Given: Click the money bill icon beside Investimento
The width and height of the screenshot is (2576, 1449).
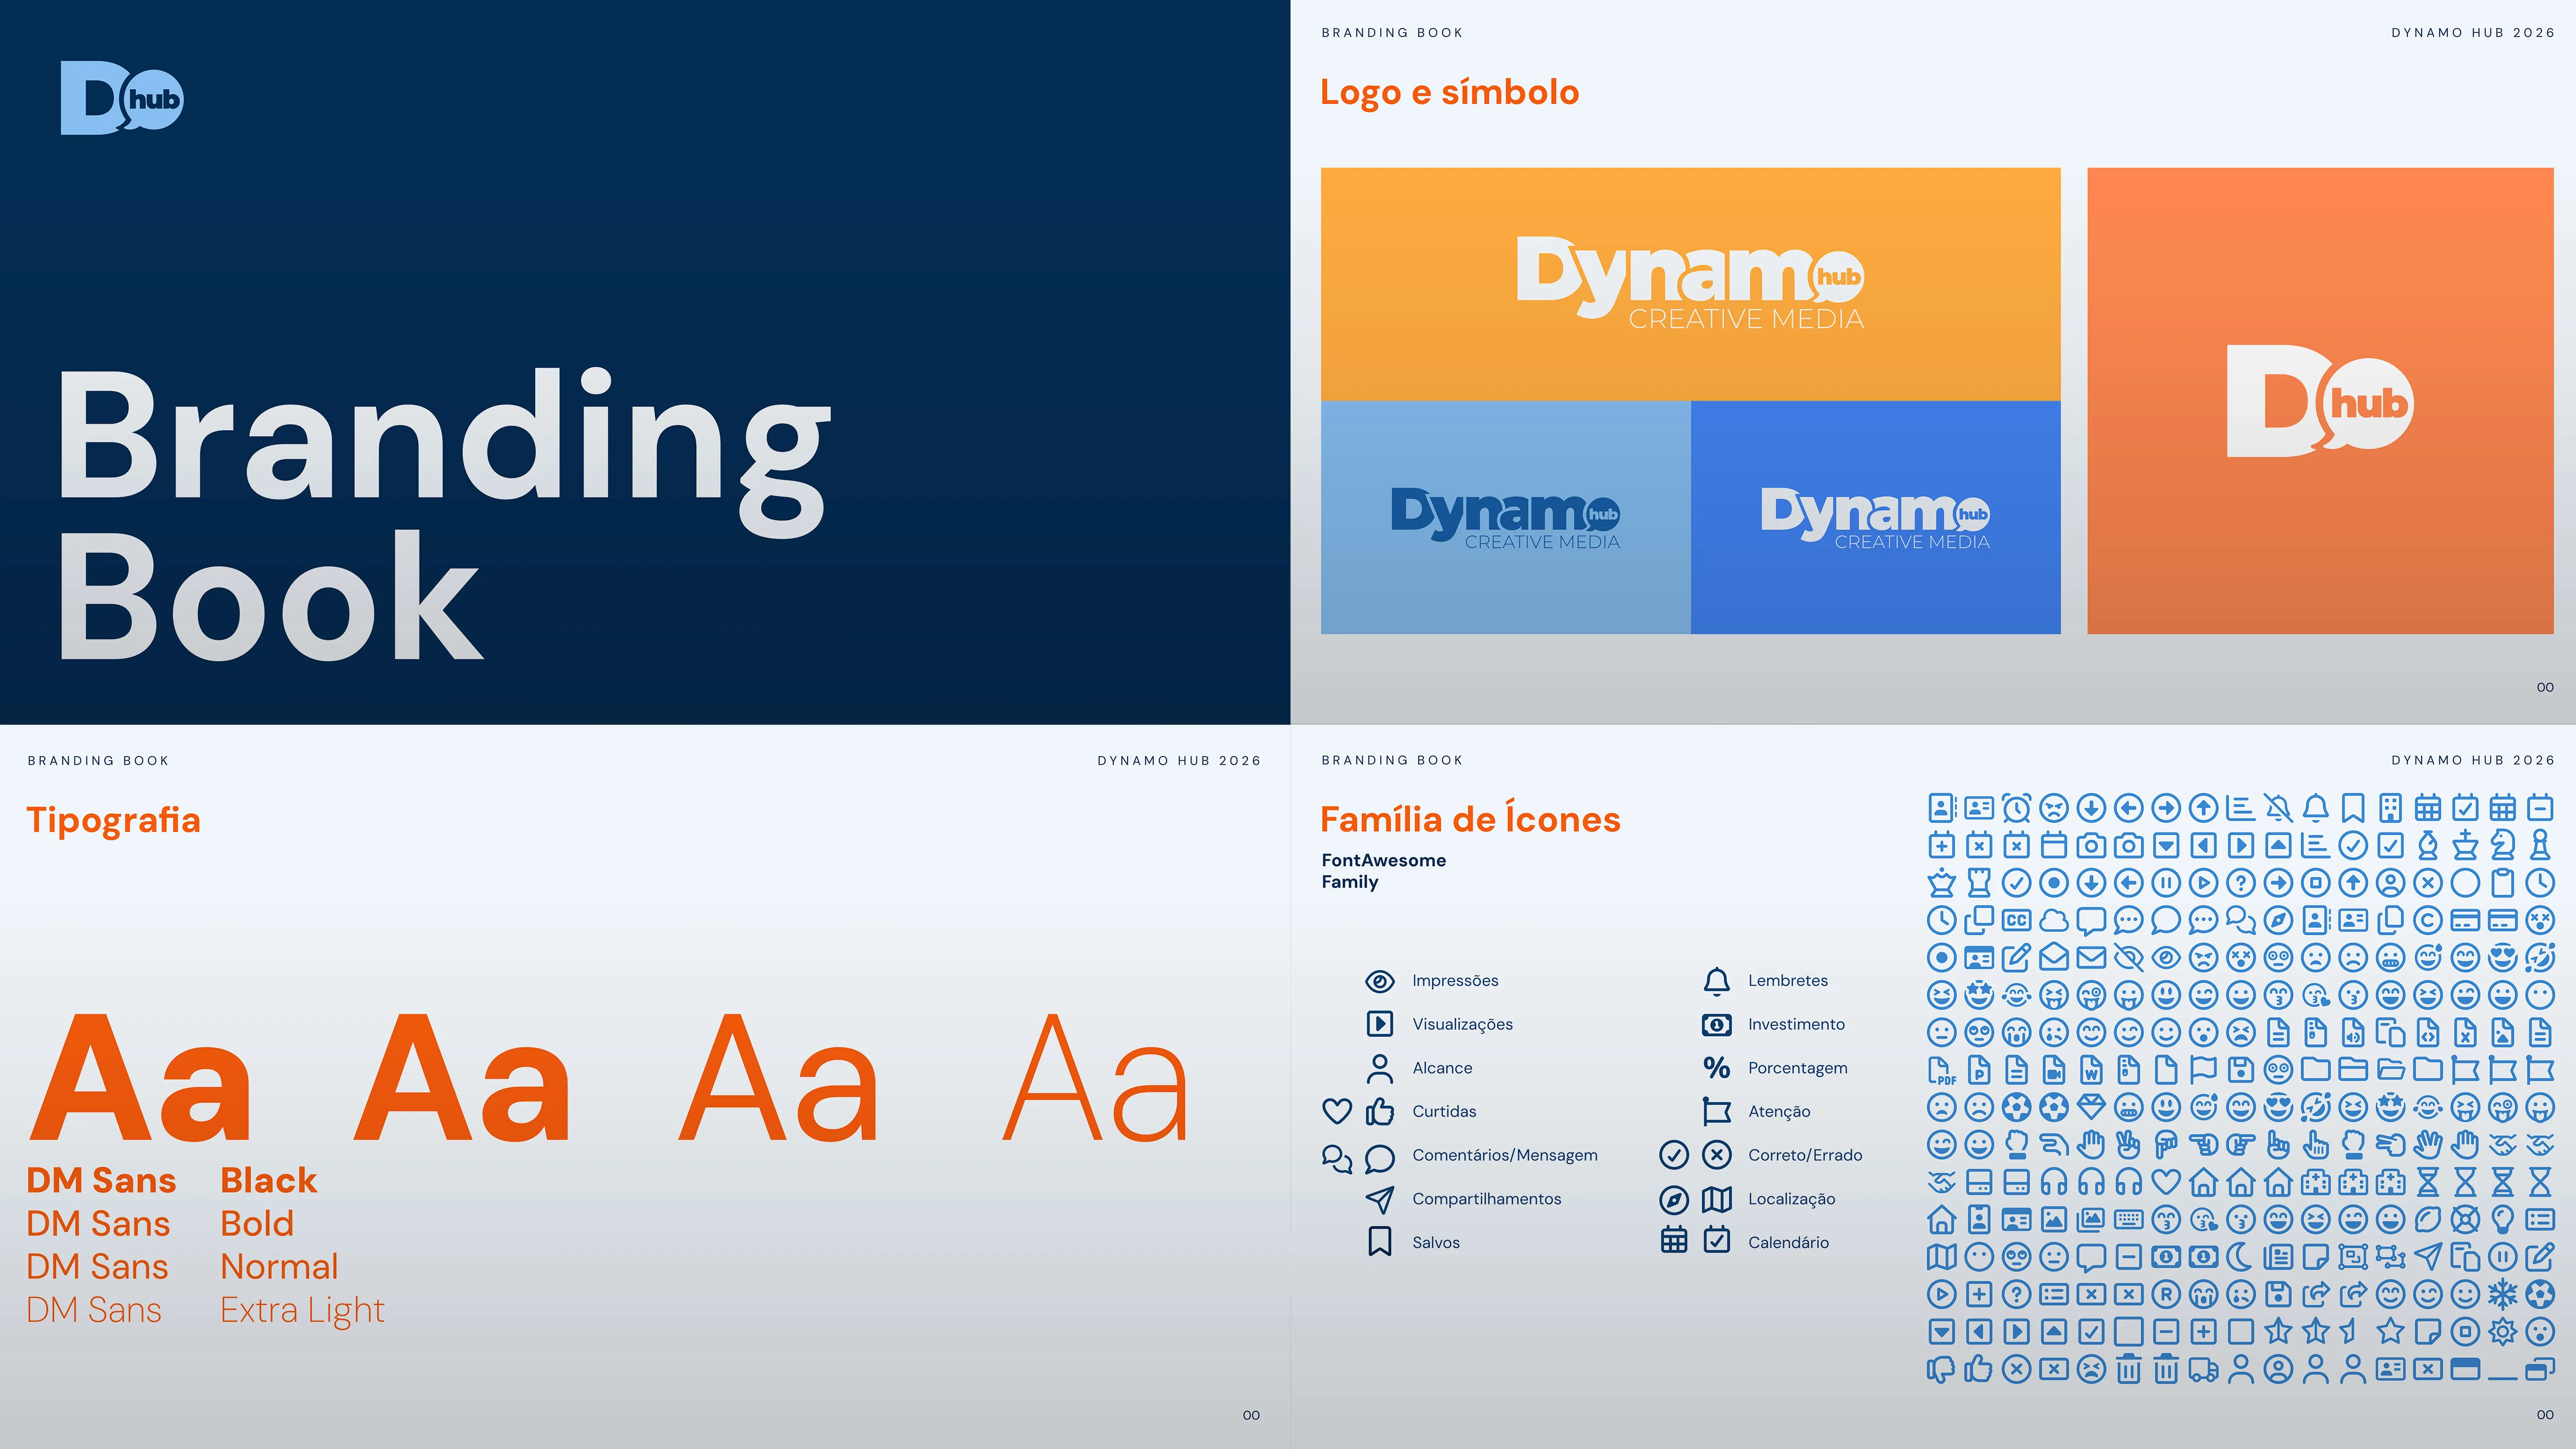Looking at the screenshot, I should click(x=1716, y=1024).
